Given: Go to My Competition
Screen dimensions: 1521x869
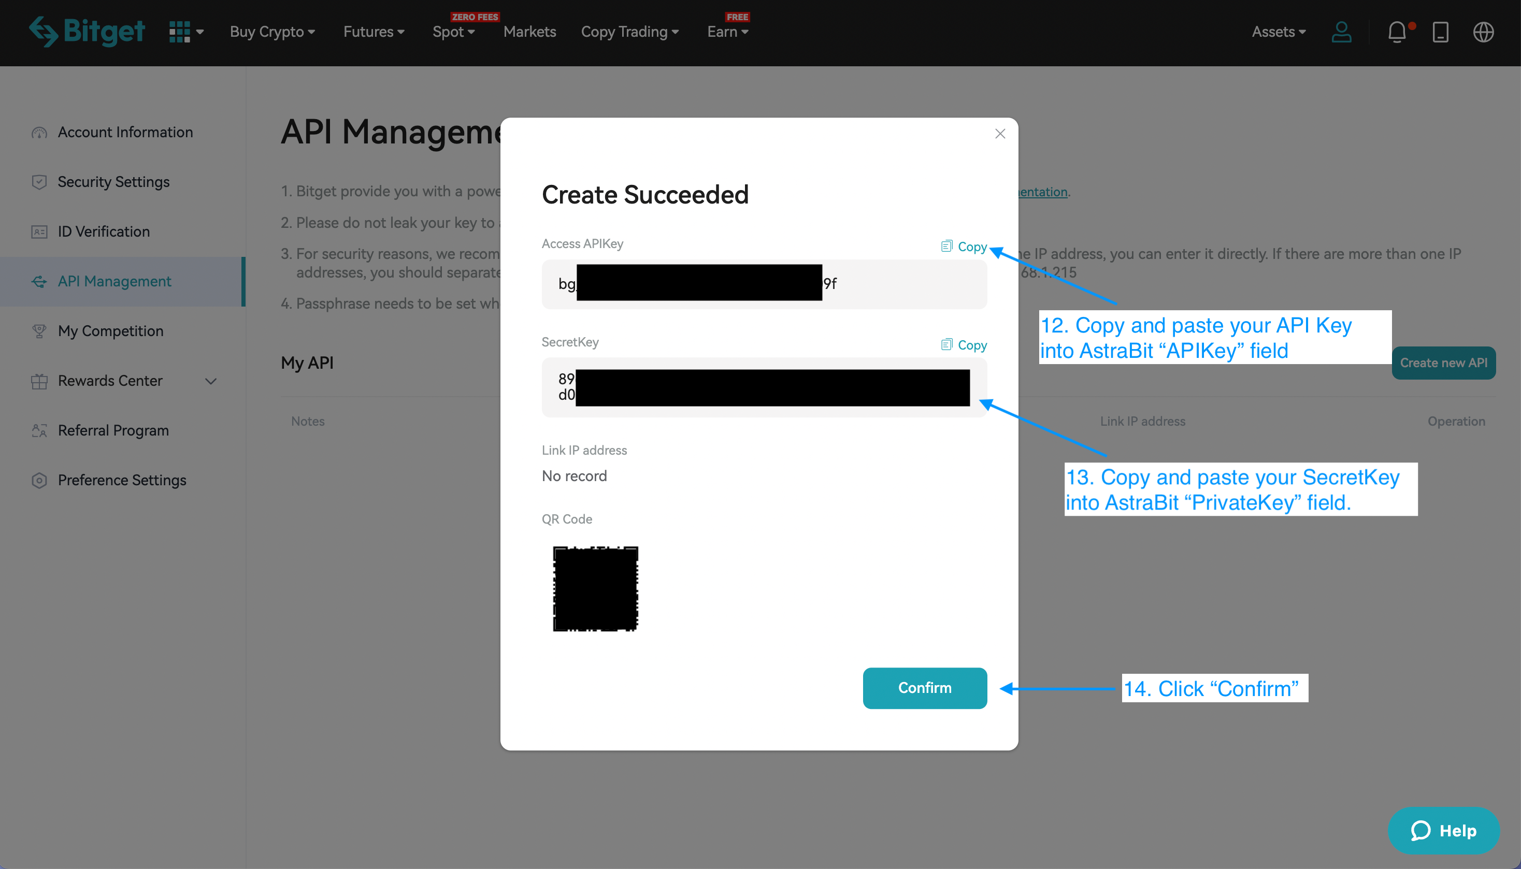Looking at the screenshot, I should [110, 330].
